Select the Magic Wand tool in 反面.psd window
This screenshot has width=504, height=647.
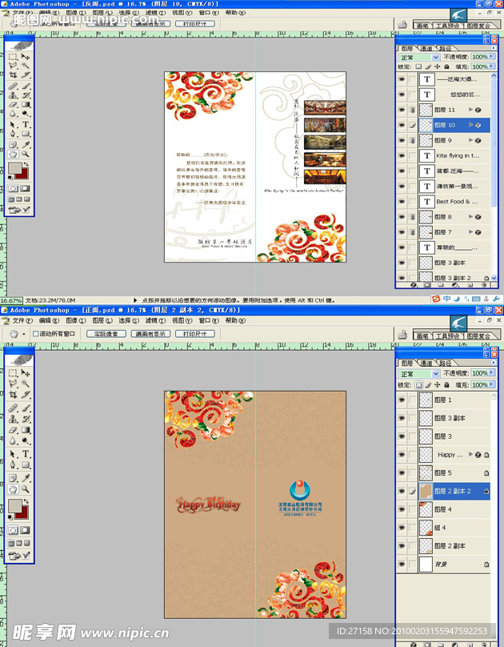tap(26, 66)
